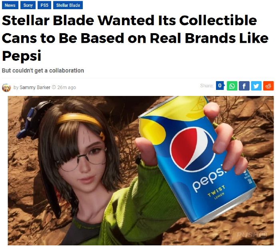
Task: Open the News tag
Action: coord(10,5)
